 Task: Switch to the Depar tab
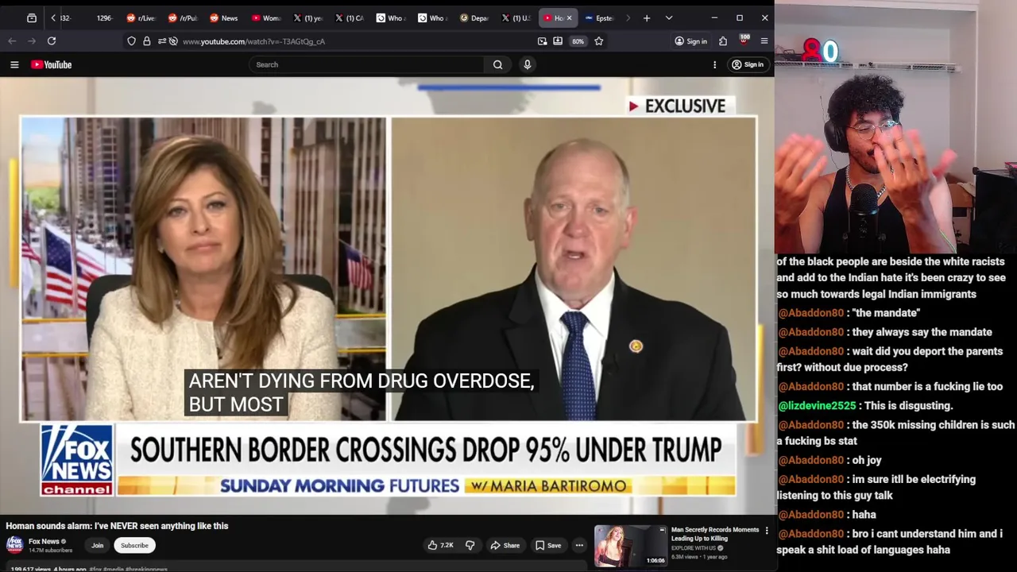click(x=474, y=17)
